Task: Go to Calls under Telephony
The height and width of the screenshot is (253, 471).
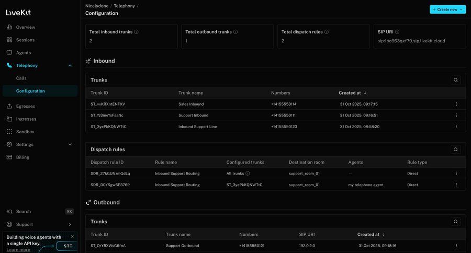Action: (x=21, y=78)
